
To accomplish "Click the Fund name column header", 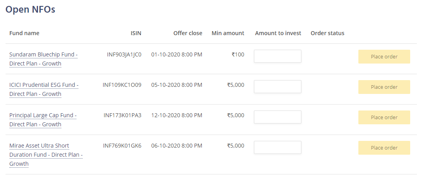I will coord(24,33).
